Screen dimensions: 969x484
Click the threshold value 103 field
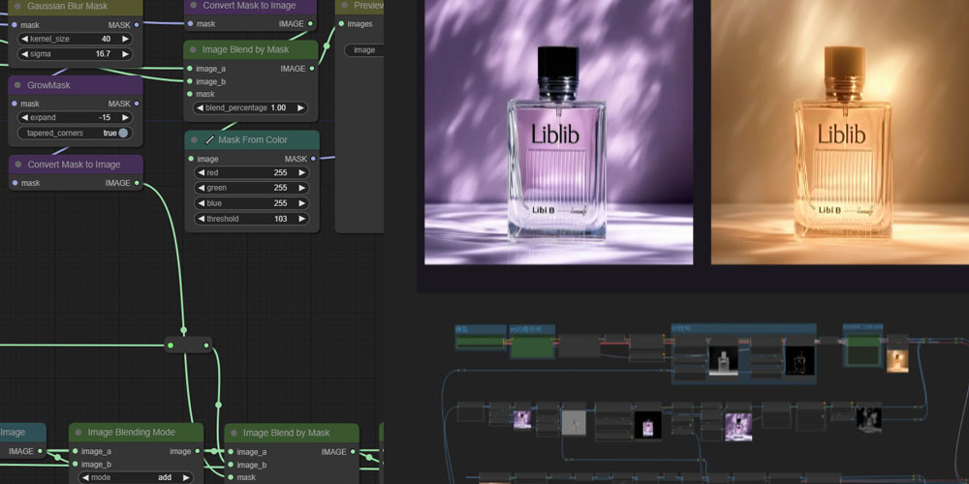pyautogui.click(x=252, y=219)
